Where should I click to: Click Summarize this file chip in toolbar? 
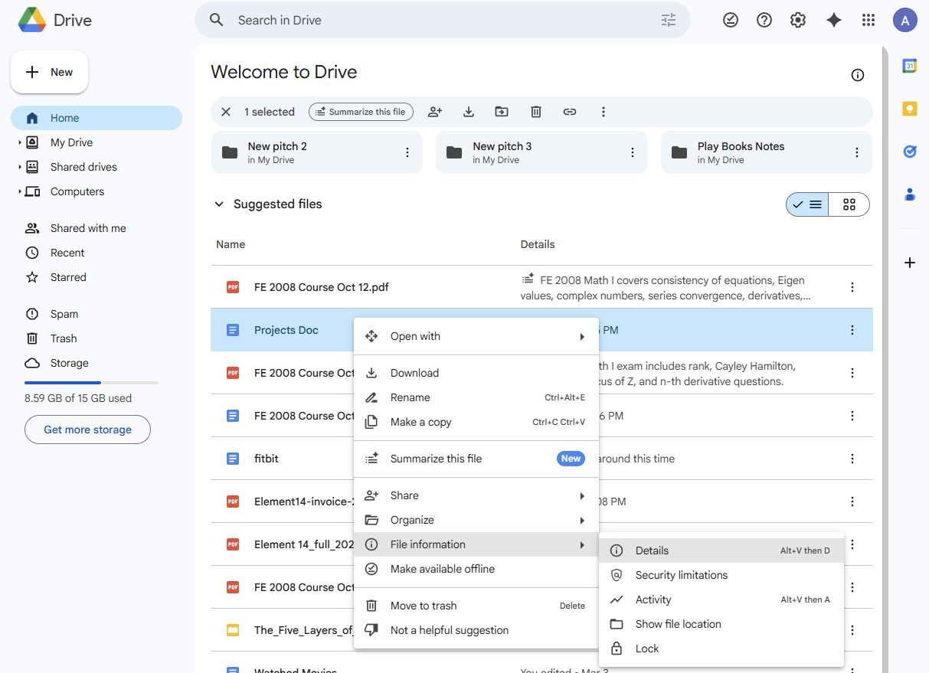361,112
